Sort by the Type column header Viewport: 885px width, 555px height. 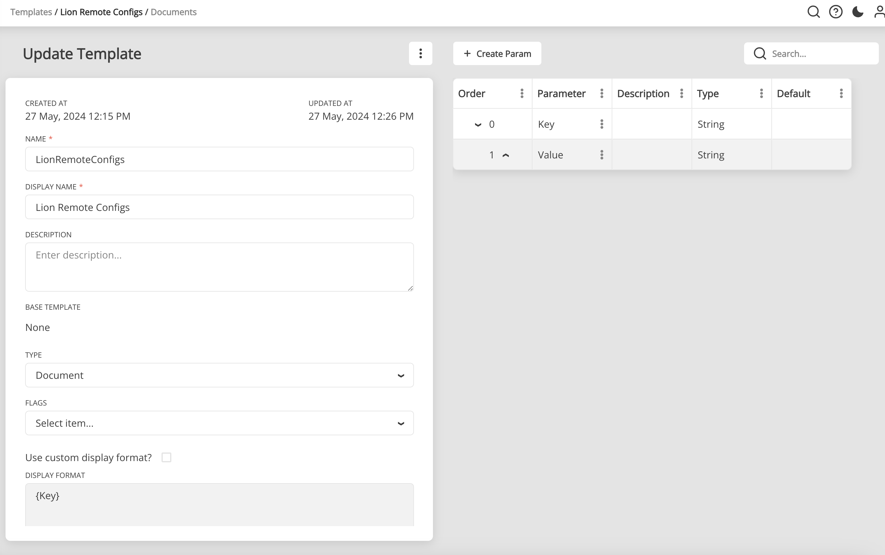coord(708,94)
